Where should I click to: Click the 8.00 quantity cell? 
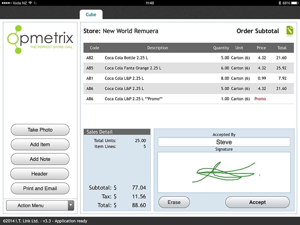click(225, 78)
